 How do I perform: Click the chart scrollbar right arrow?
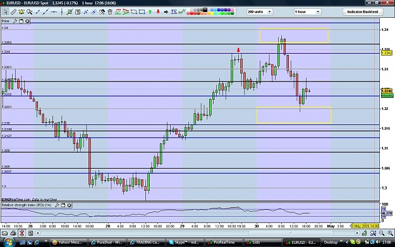[357, 233]
